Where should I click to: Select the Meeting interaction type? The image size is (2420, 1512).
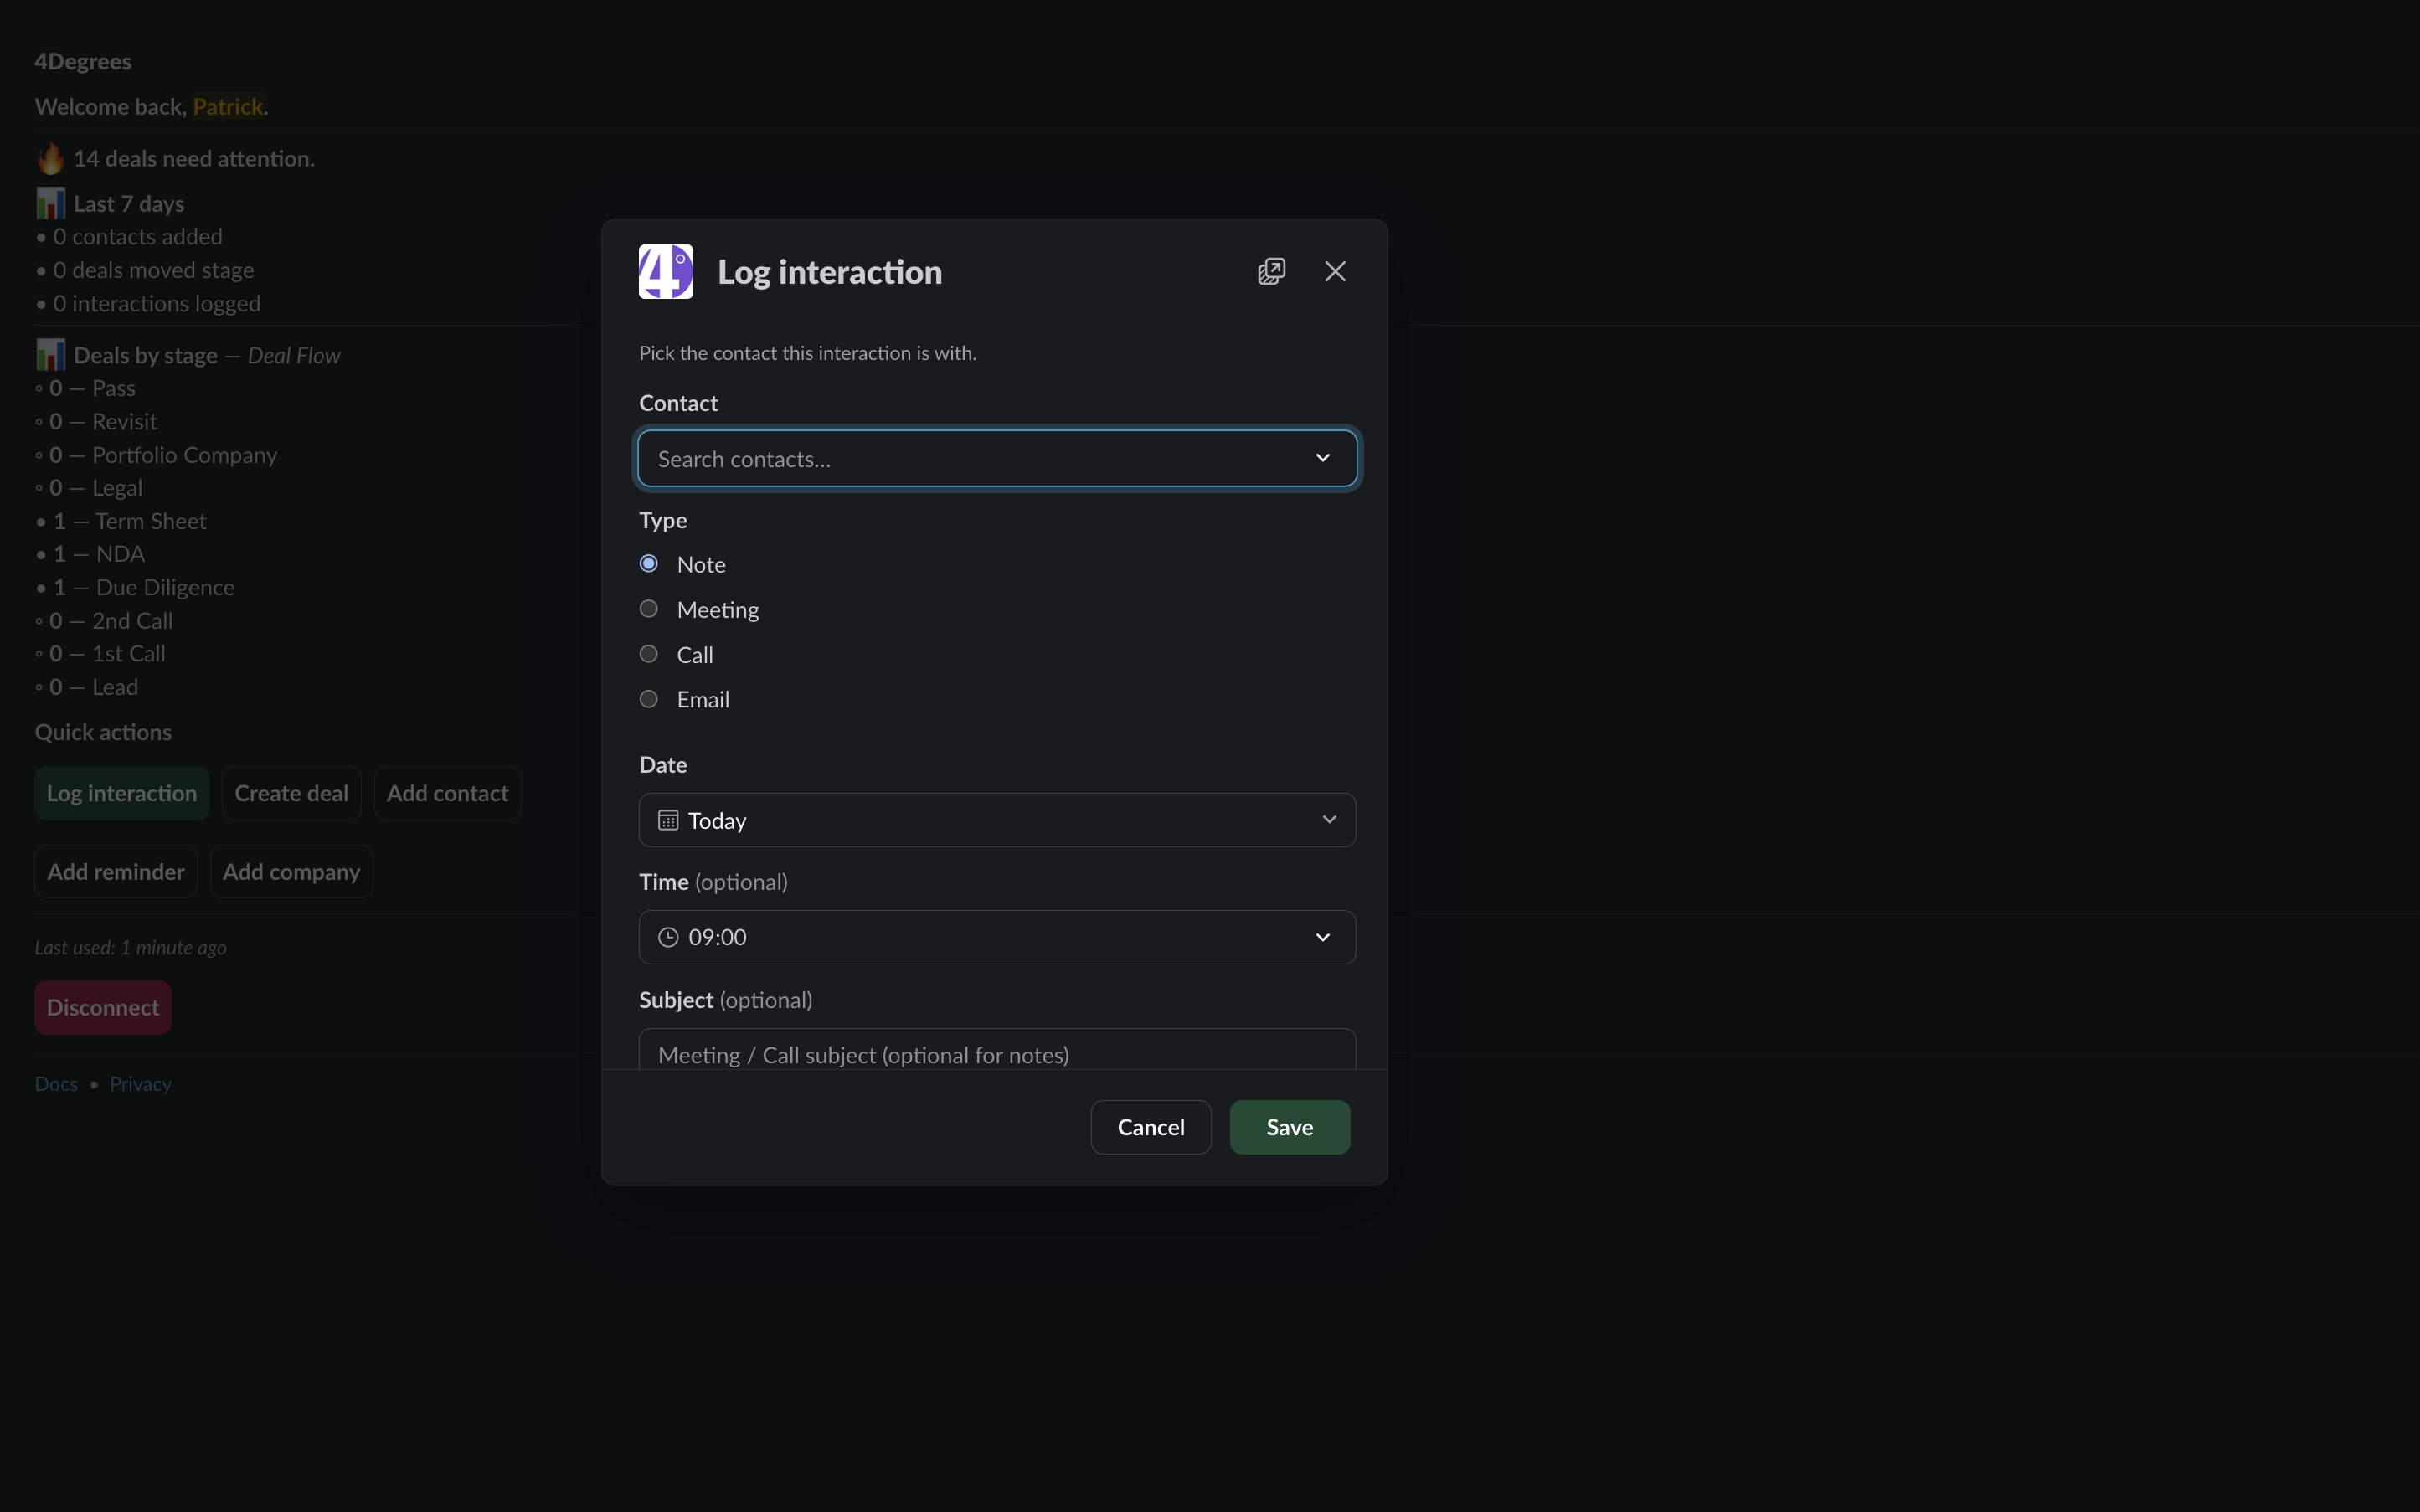coord(649,609)
